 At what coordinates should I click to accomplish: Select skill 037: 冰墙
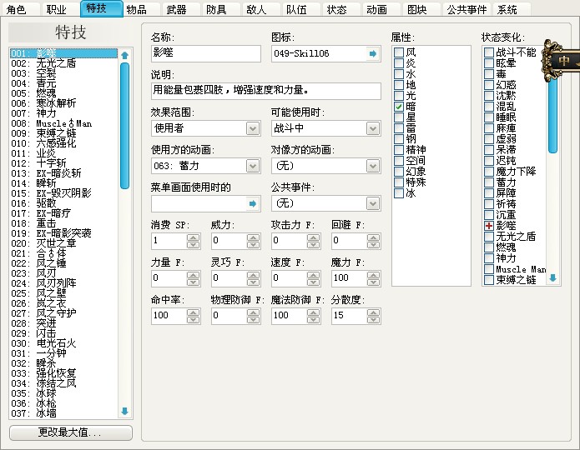(63, 413)
